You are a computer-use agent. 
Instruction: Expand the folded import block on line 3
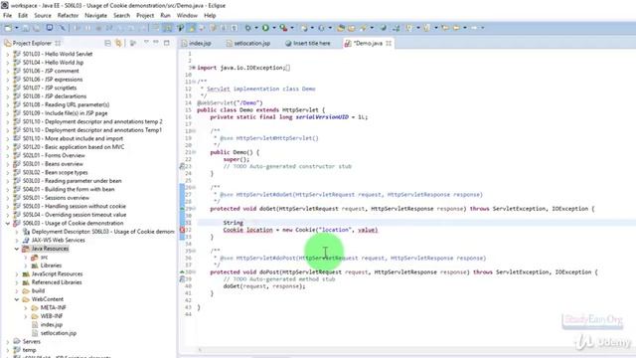[x=194, y=68]
